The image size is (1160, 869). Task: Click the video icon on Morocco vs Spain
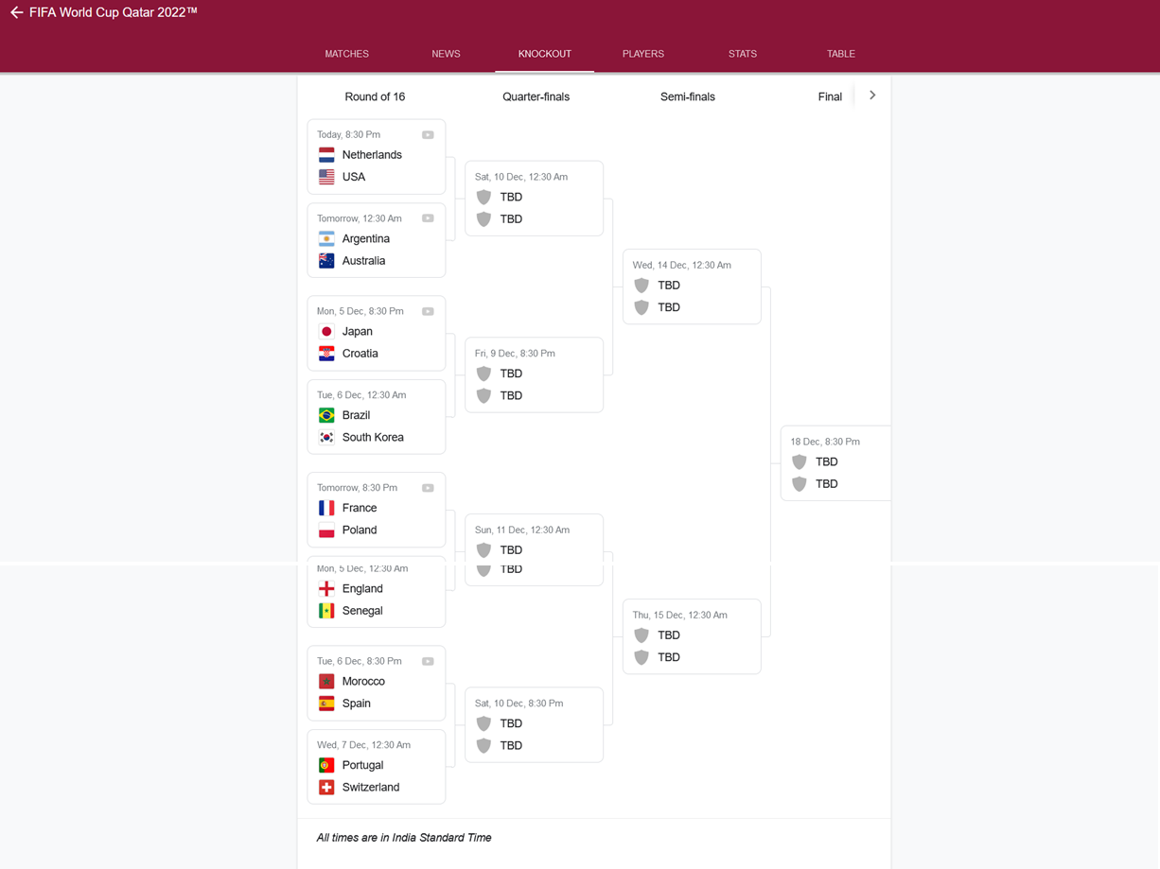click(428, 661)
